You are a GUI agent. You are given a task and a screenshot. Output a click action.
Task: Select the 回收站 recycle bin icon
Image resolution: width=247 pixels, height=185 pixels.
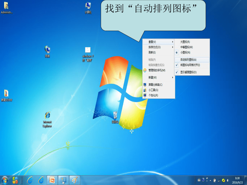pos(115,117)
